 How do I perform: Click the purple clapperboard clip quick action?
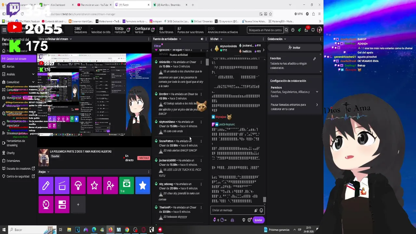click(x=62, y=186)
